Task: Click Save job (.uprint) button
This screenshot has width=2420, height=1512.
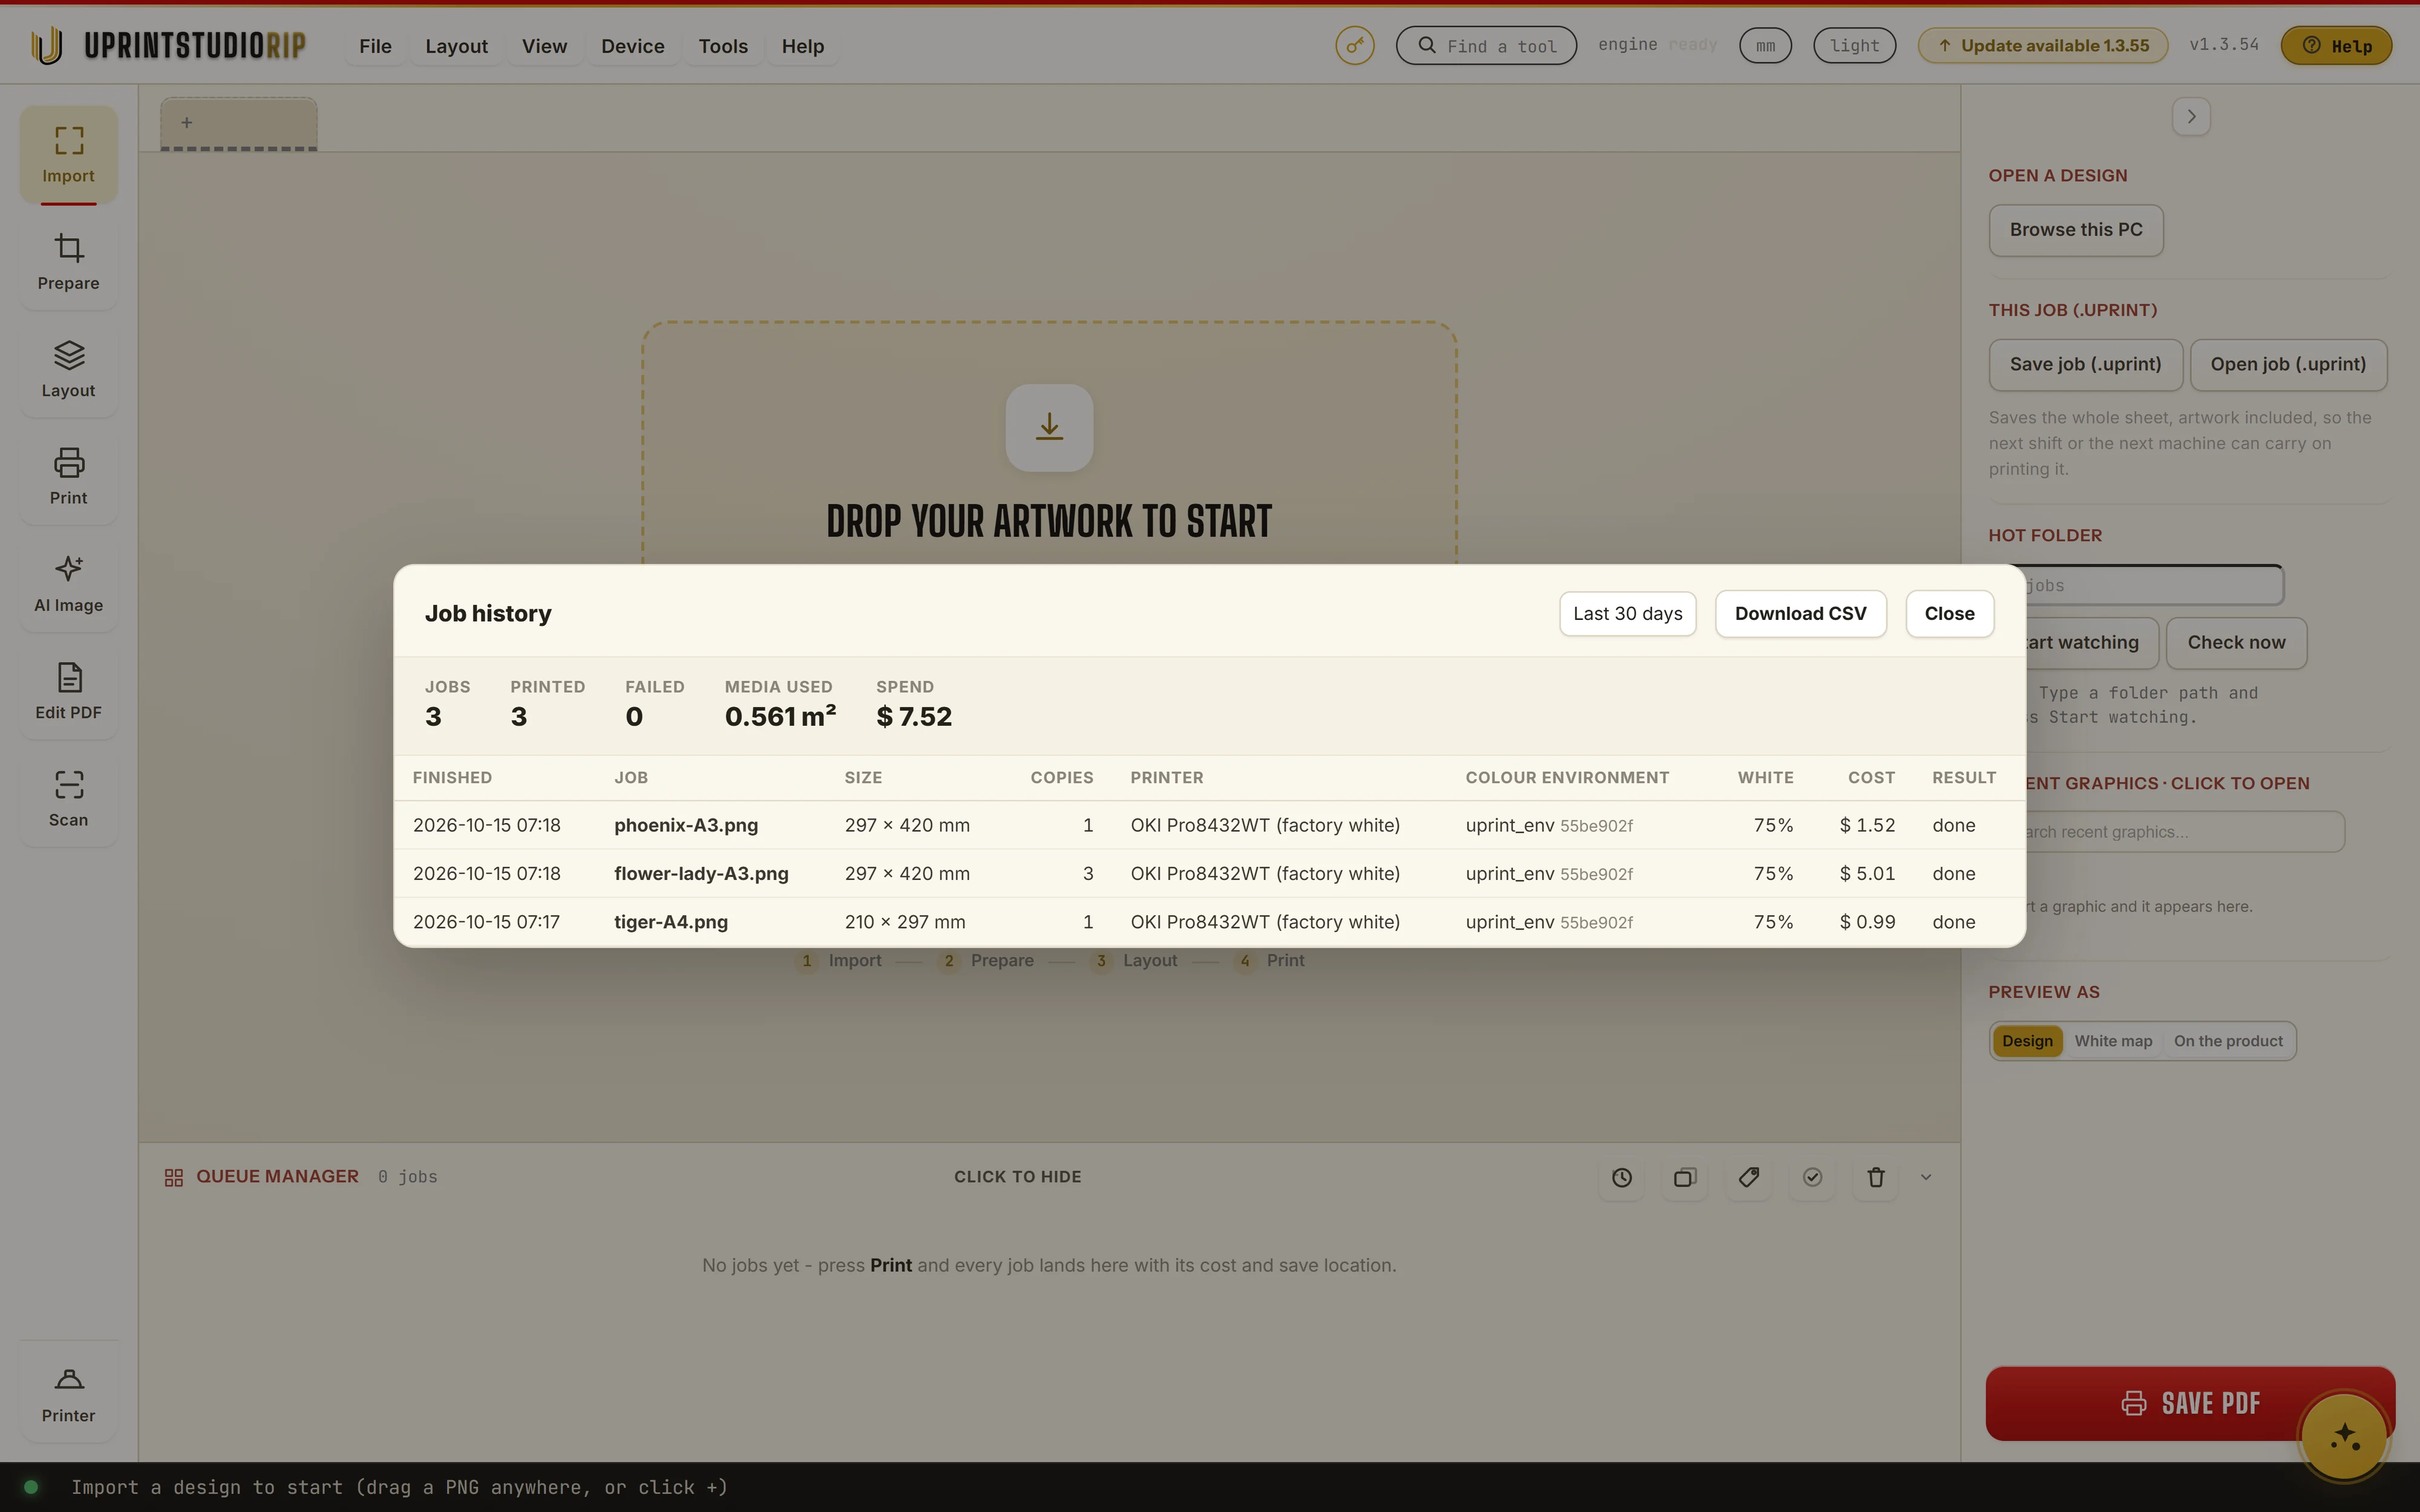Action: 2085,365
